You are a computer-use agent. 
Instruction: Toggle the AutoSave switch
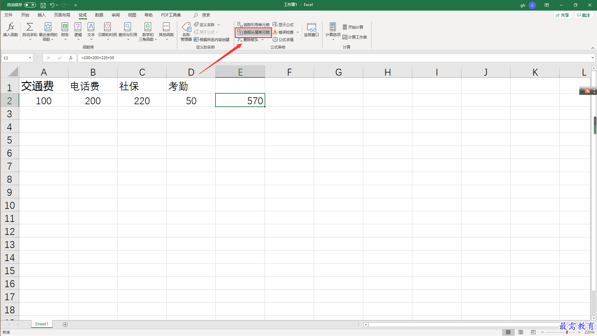pyautogui.click(x=30, y=5)
